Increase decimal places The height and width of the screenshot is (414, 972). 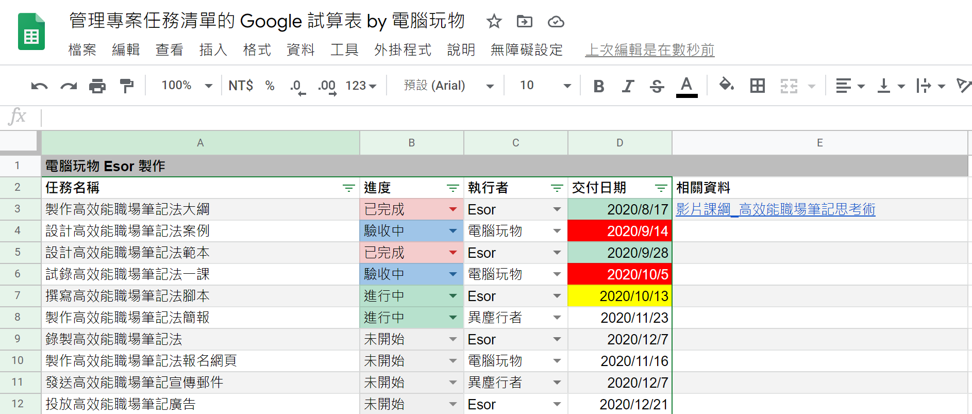coord(327,86)
